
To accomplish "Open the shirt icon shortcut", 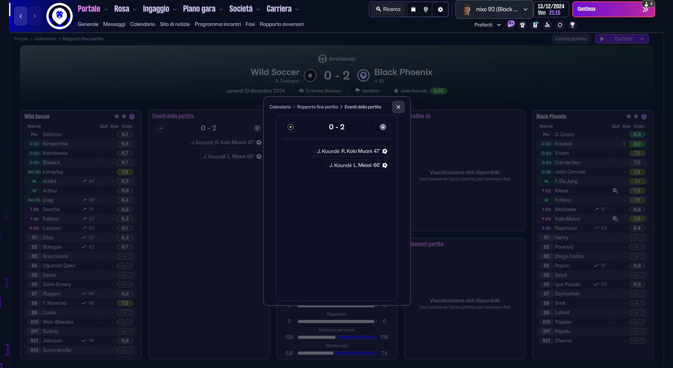I will (523, 25).
